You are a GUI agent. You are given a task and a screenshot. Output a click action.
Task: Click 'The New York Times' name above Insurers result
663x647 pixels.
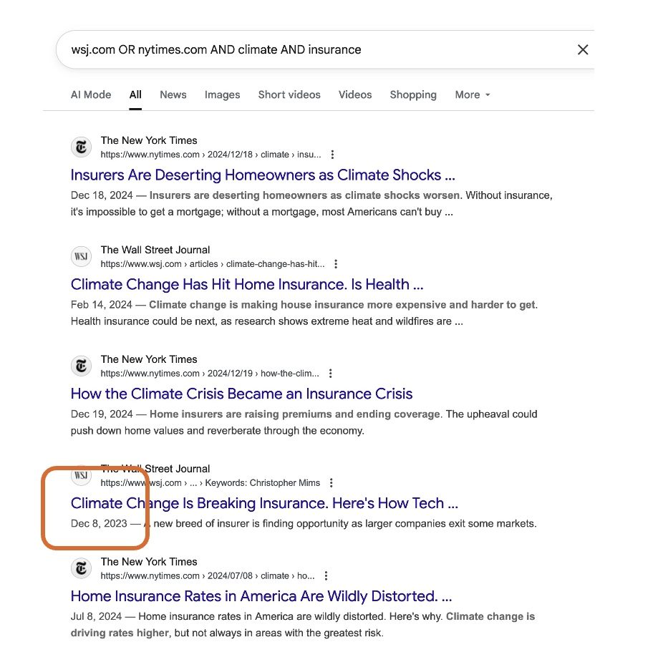149,140
